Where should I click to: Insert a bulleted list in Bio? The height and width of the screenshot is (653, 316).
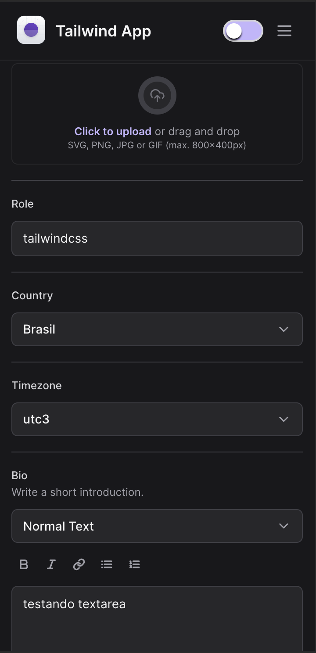[x=107, y=564]
